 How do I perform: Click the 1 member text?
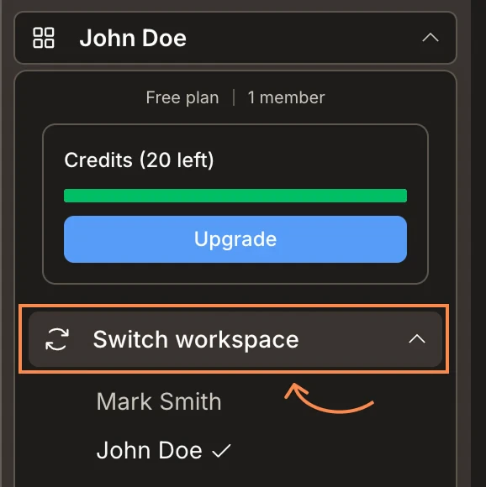[287, 98]
